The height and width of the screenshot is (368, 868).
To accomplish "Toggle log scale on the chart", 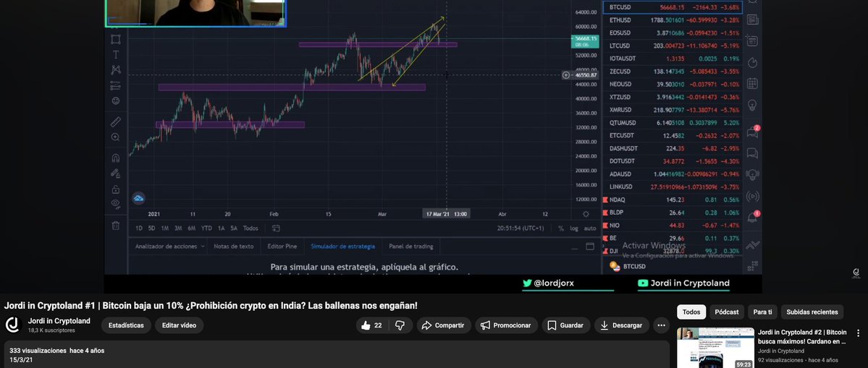I will point(574,228).
